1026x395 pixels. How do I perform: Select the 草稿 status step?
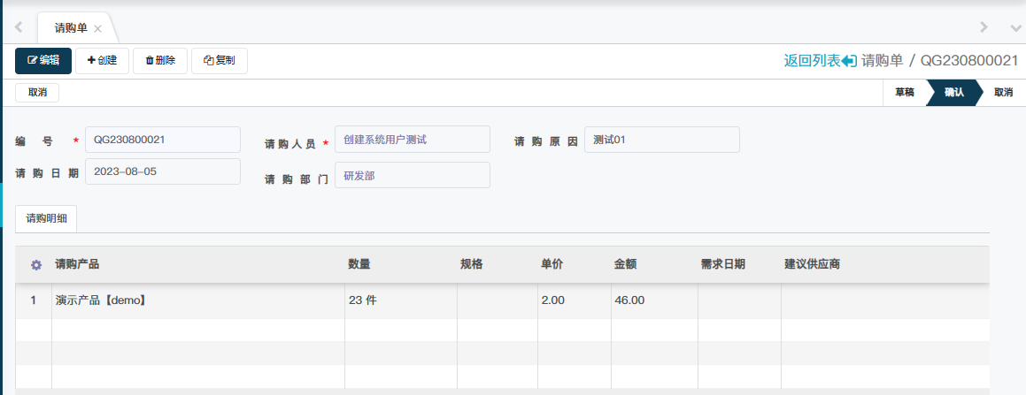(x=904, y=93)
